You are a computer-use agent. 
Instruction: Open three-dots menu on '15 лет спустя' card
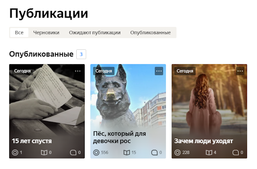(78, 71)
